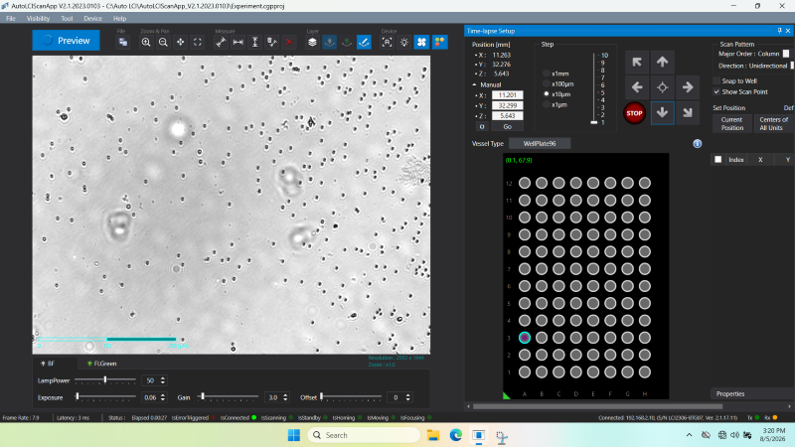The height and width of the screenshot is (447, 795).
Task: Open the Vessel Type WellPlate96 dropdown
Action: point(540,144)
